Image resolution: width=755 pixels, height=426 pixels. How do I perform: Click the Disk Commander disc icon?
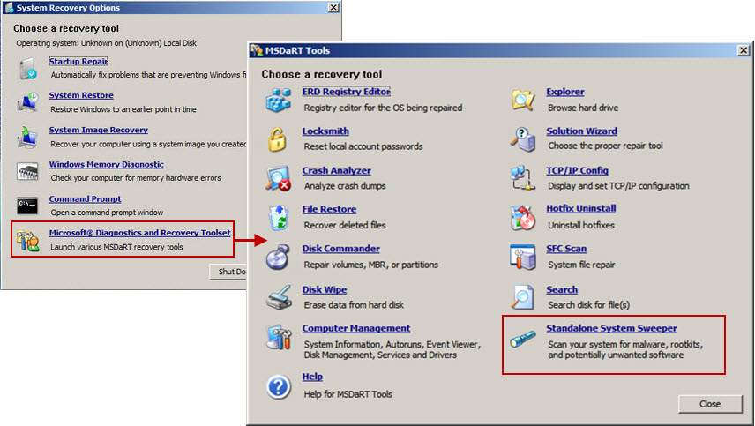(x=278, y=257)
